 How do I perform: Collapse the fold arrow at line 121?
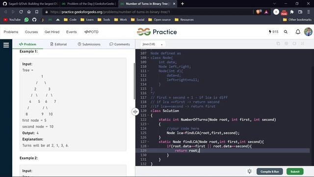click(x=148, y=115)
